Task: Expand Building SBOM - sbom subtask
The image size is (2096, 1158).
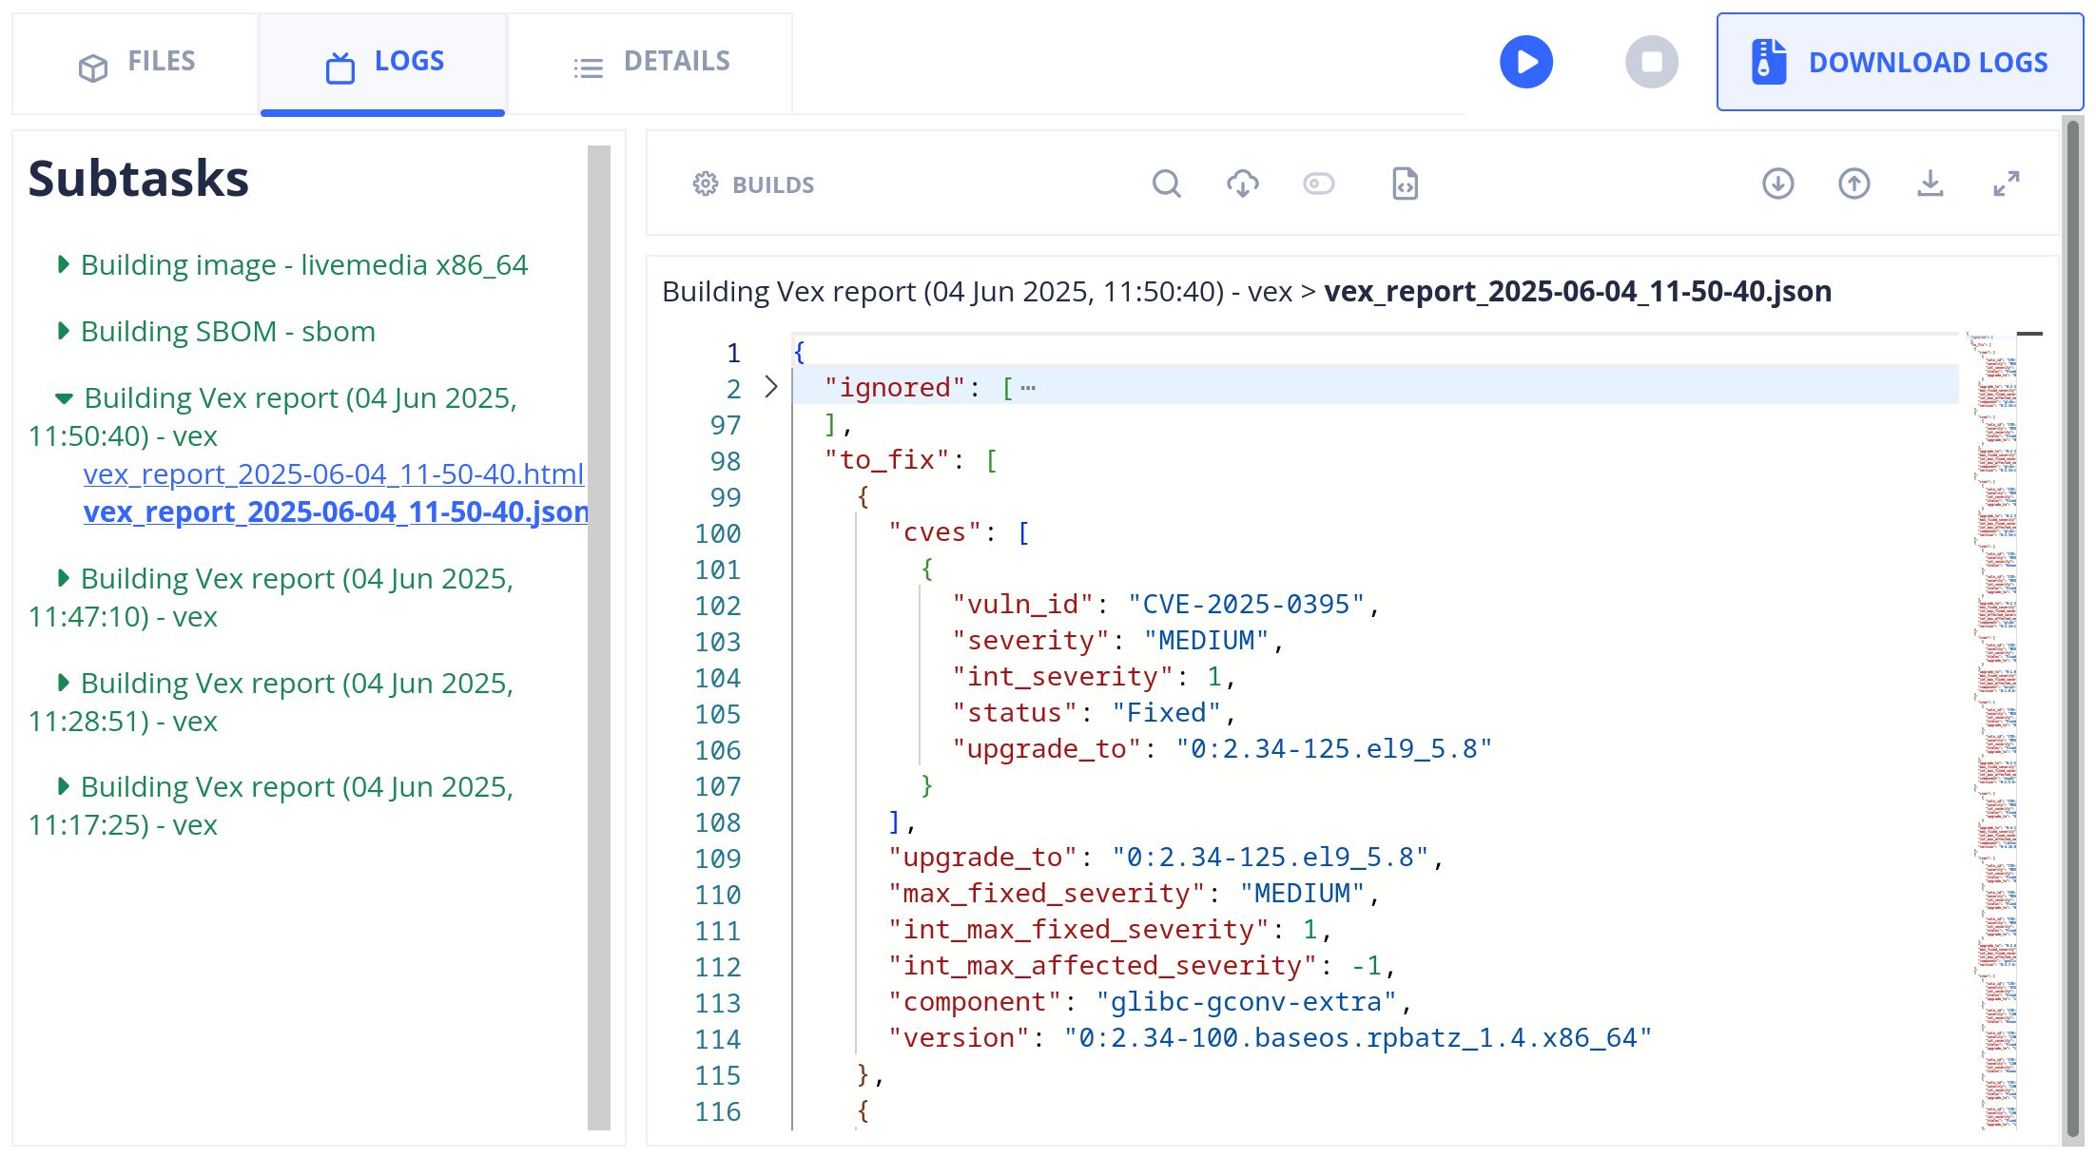Action: (64, 331)
